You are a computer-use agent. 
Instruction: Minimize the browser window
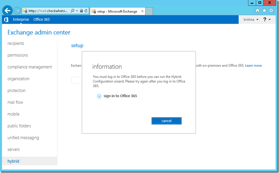coord(252,3)
